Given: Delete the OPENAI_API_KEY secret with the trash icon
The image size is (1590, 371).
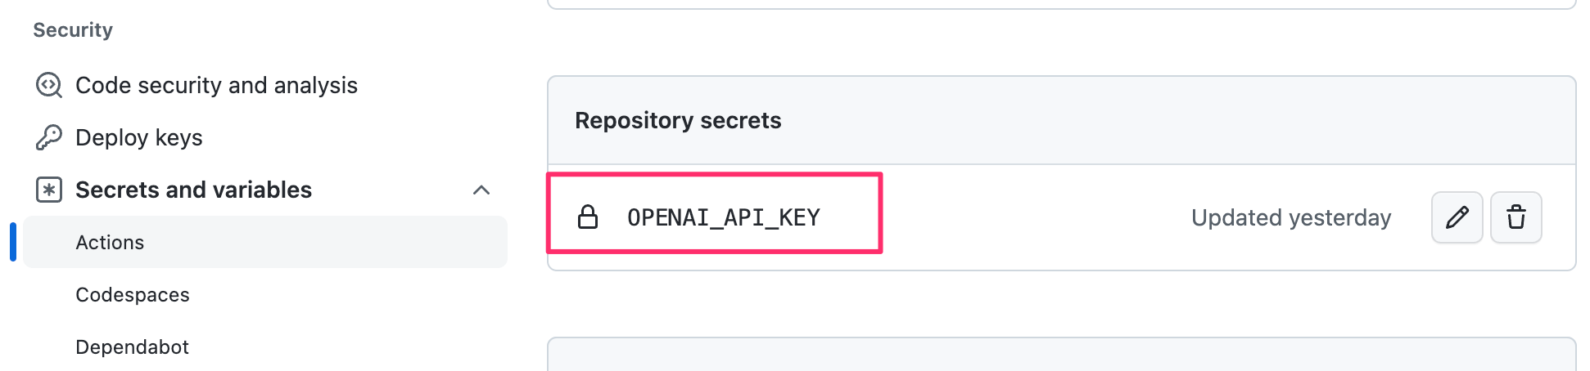Looking at the screenshot, I should [1516, 217].
